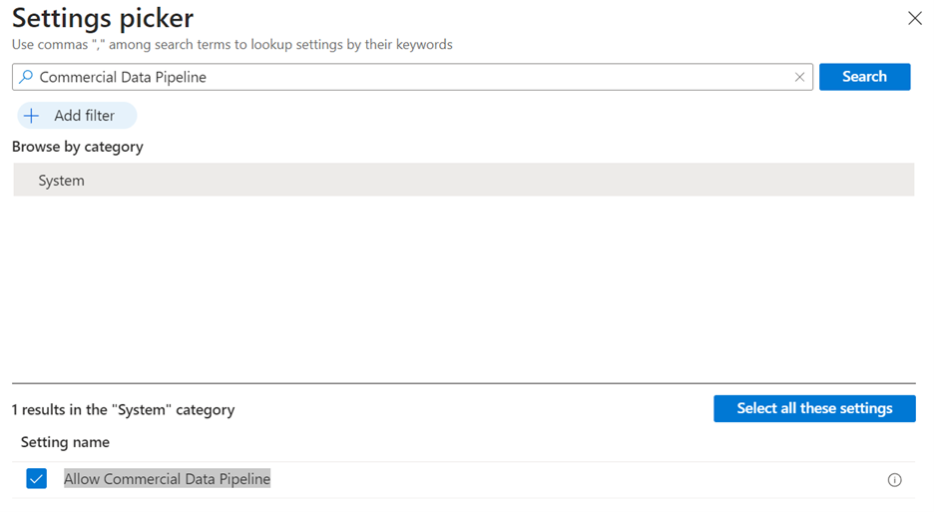Click the Browse by category heading
The image size is (934, 512).
click(x=78, y=147)
